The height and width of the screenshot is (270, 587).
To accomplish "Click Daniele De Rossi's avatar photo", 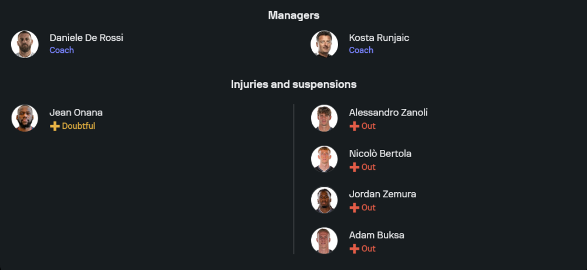I will [x=25, y=44].
